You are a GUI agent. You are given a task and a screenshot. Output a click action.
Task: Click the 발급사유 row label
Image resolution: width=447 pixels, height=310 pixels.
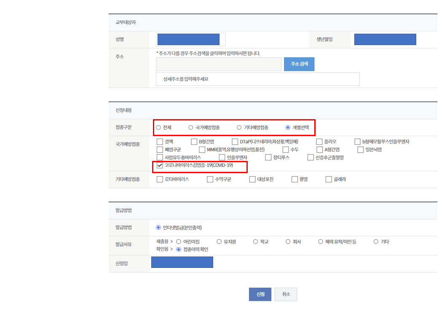click(x=124, y=244)
